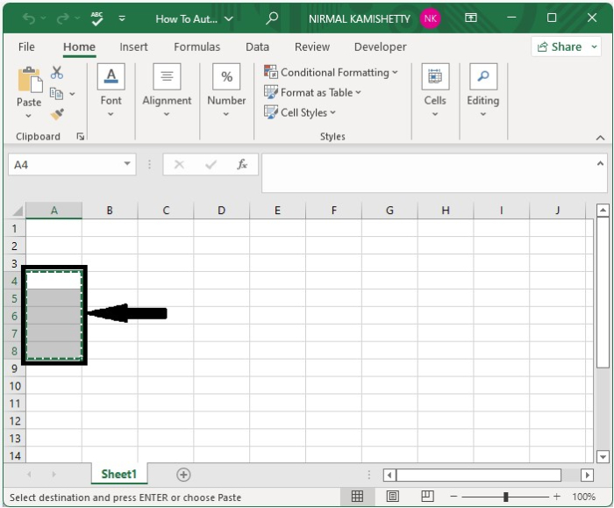Open the Number group menu
Viewport: 614px width, 508px height.
pos(226,90)
